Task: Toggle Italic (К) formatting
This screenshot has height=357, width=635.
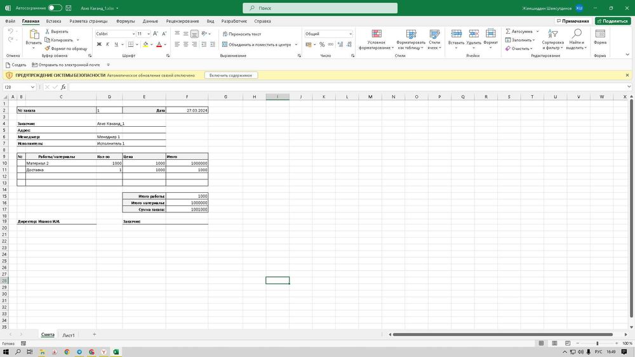Action: (x=108, y=44)
